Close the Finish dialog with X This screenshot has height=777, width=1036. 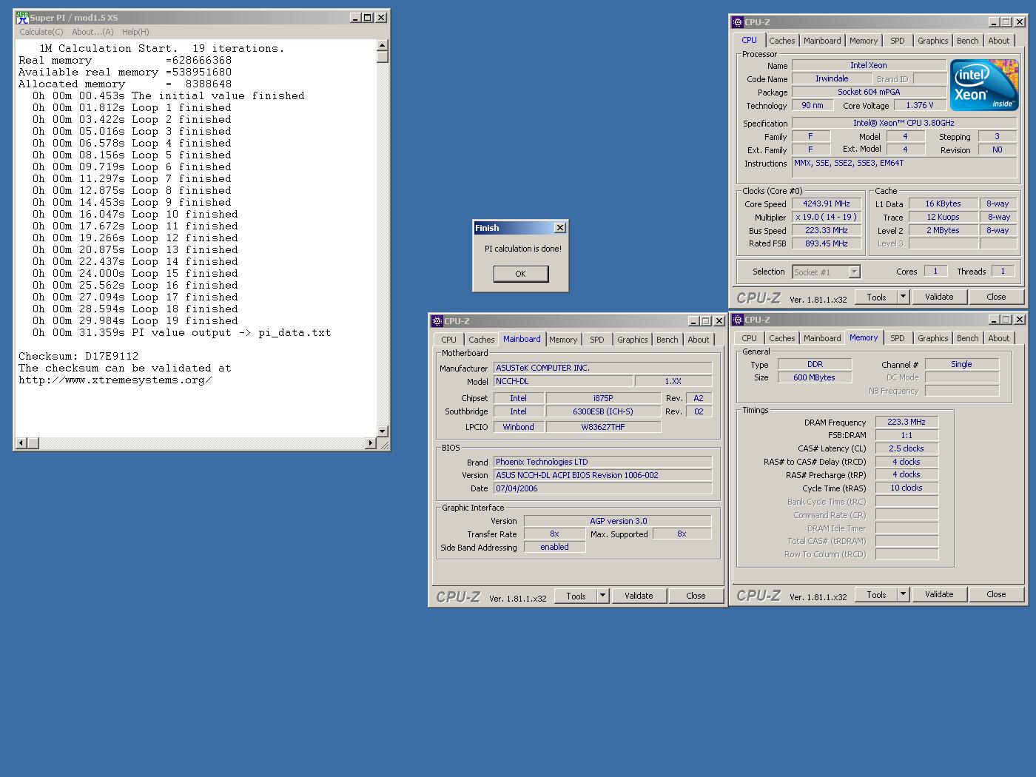pyautogui.click(x=560, y=228)
